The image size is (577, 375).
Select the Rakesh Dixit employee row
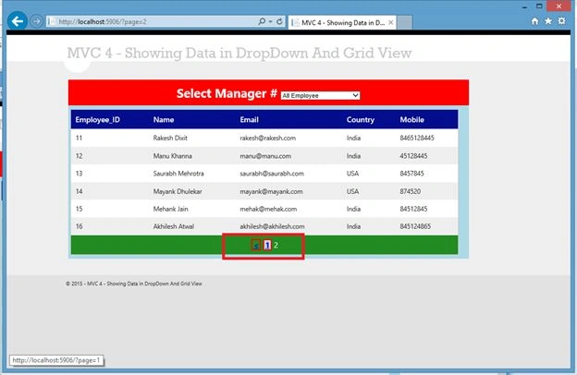tap(264, 138)
